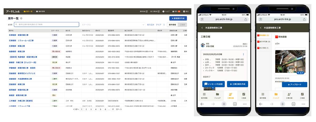Open three-dot menu on 2025/1/20 daily report
316x122 pixels.
click(x=244, y=54)
